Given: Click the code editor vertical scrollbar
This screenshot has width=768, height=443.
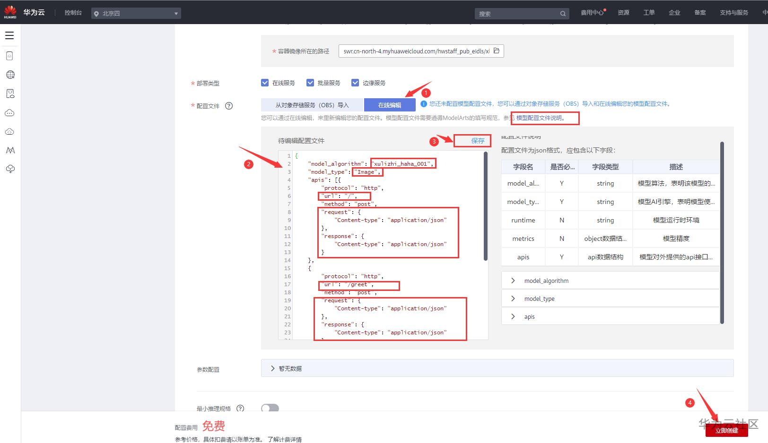Looking at the screenshot, I should (486, 206).
